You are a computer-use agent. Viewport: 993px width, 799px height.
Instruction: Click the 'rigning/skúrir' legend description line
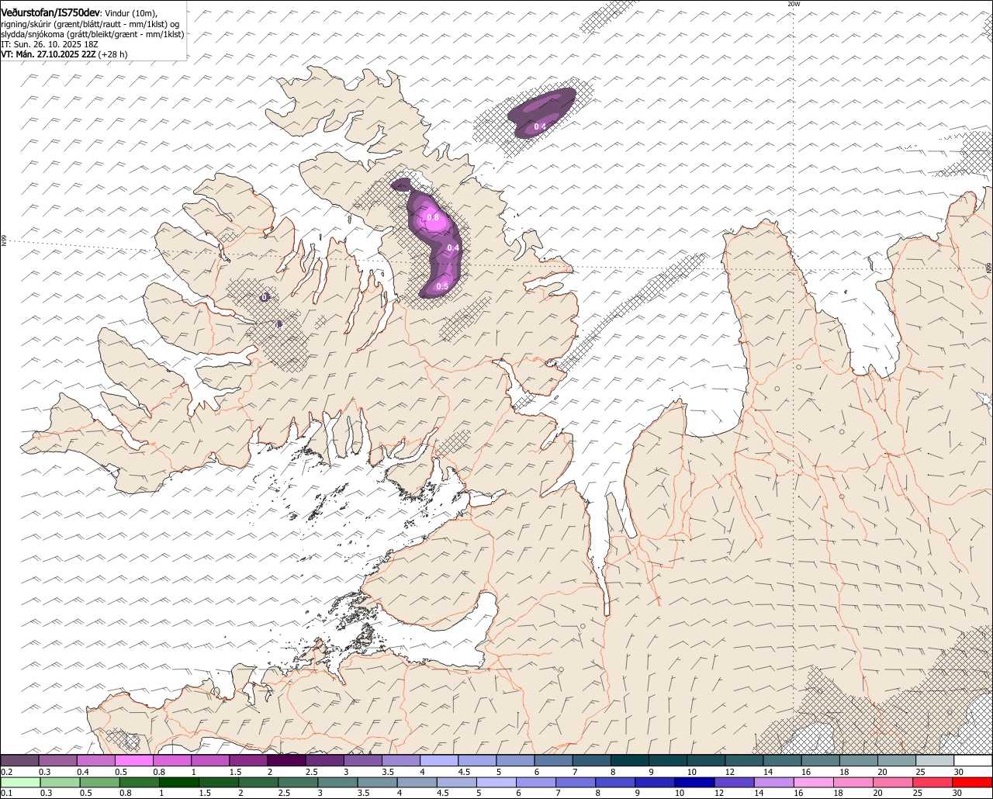tap(90, 24)
